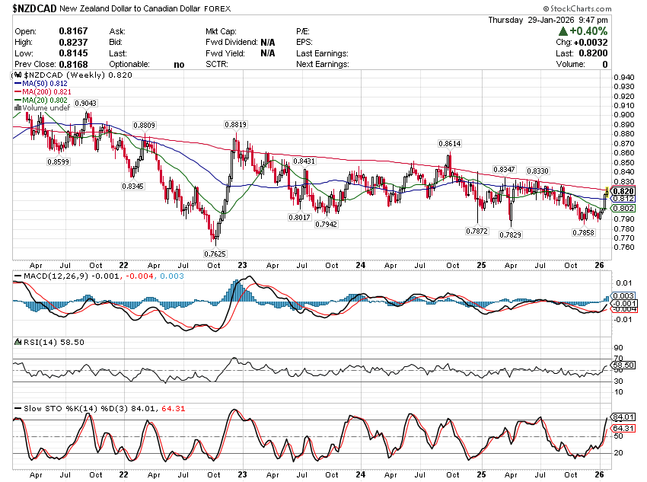The height and width of the screenshot is (482, 647).
Task: Click the 0.8819 peak price annotation
Action: 234,124
